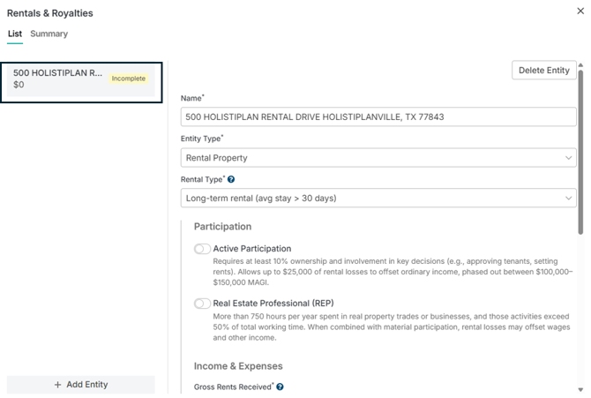Open Rental Type help tooltip icon
This screenshot has width=591, height=398.
(231, 179)
